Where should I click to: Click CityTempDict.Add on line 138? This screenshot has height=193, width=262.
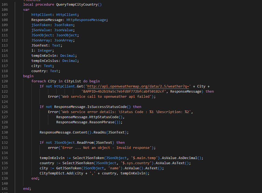point(56,173)
